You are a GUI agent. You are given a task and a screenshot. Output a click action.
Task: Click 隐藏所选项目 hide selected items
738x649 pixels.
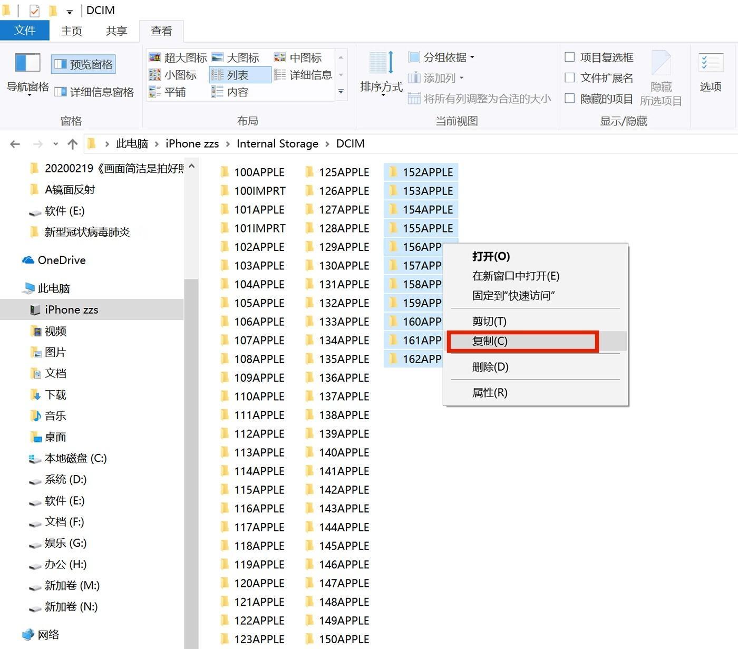point(661,78)
